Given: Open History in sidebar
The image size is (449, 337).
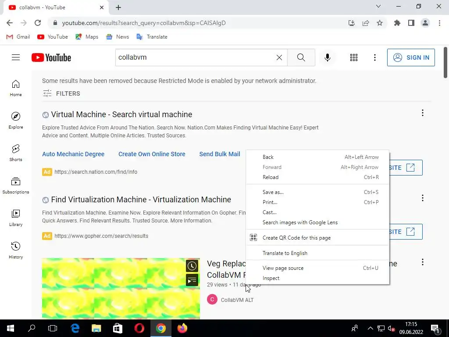Looking at the screenshot, I should pyautogui.click(x=16, y=250).
